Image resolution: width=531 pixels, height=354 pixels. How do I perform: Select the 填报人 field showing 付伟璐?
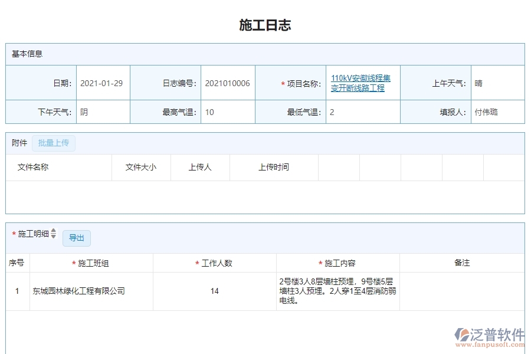[486, 112]
